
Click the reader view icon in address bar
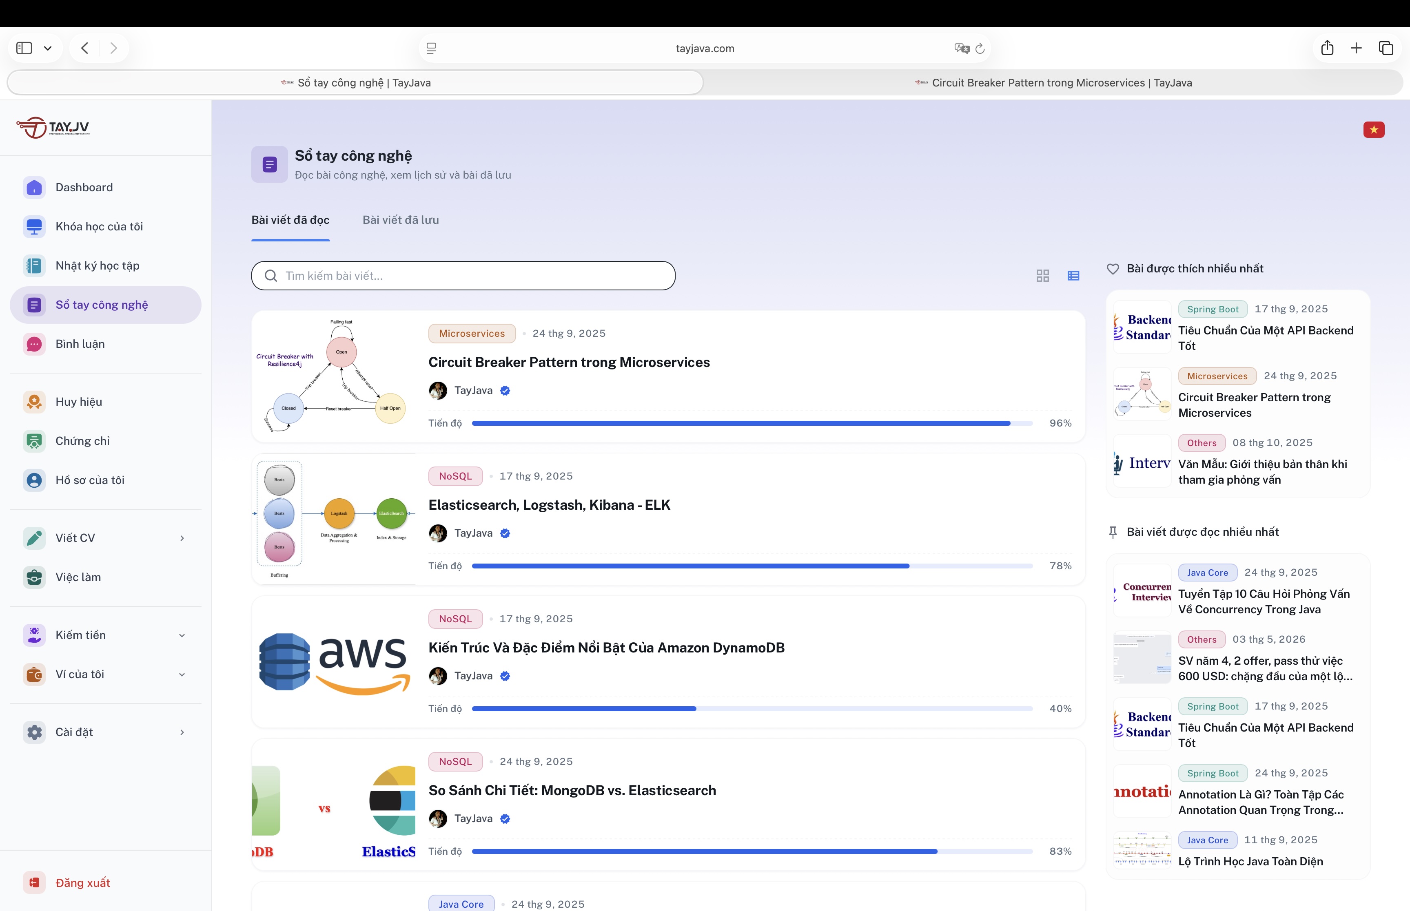click(x=431, y=49)
